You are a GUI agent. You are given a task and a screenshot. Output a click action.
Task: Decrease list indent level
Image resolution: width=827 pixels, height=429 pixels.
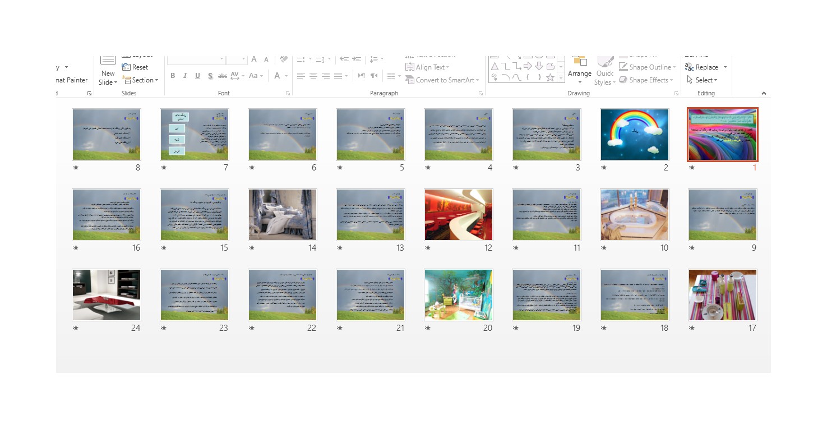pyautogui.click(x=344, y=59)
